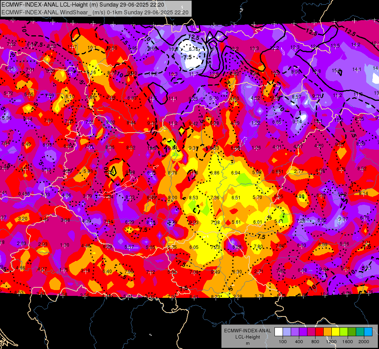Click the map value 8.00

pos(173,198)
